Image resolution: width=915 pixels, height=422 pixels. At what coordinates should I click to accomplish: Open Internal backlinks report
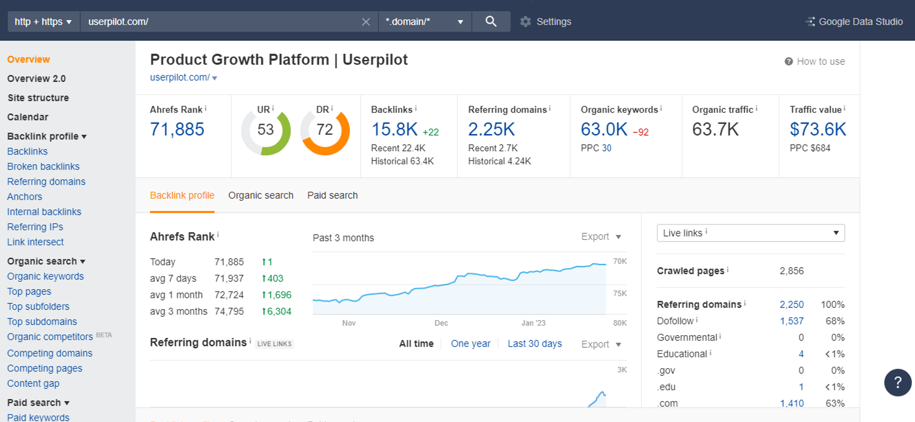tap(44, 212)
